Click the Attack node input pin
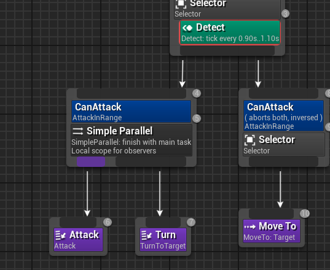Screen dimensions: 330x270 78,222
